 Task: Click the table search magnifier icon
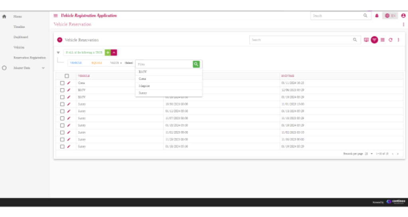355,40
